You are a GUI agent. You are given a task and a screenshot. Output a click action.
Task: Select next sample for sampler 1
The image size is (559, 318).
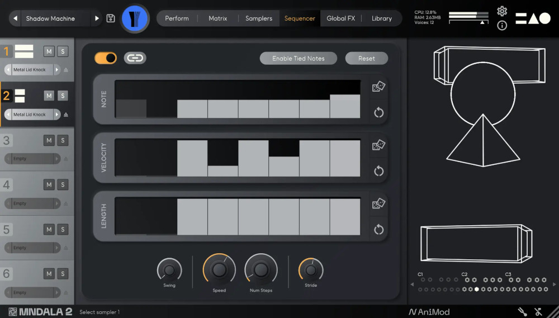[x=56, y=70]
